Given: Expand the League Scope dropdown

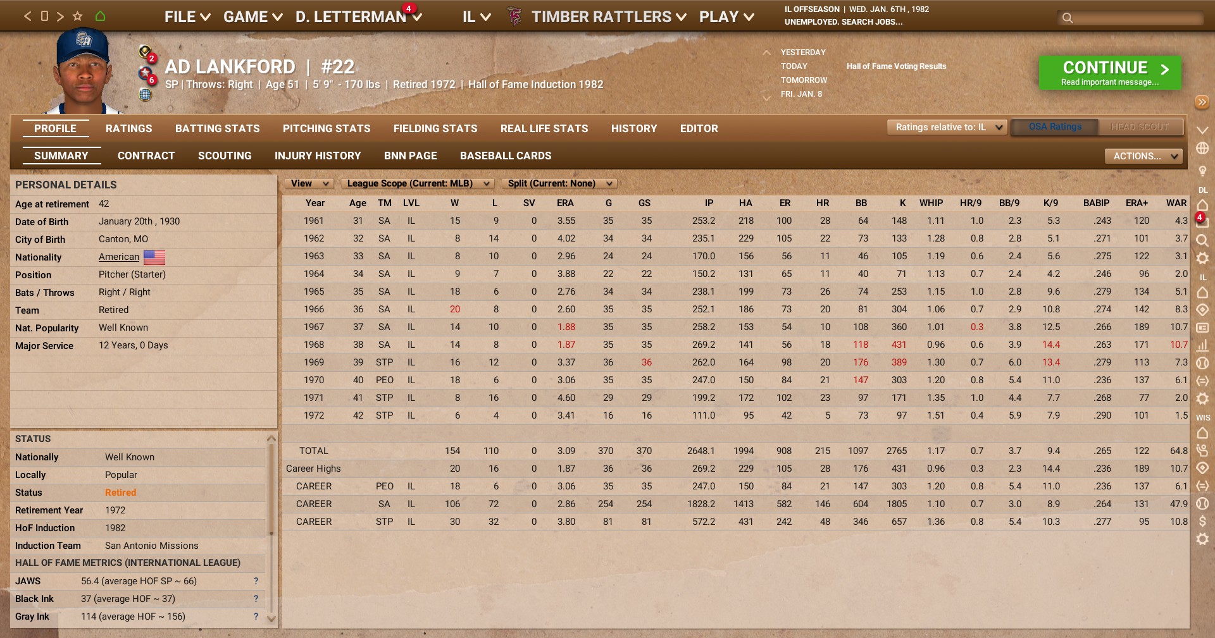Looking at the screenshot, I should tap(416, 183).
